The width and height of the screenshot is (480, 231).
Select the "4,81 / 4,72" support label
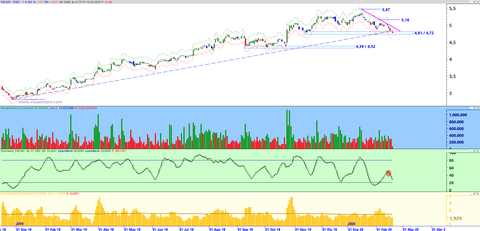424,33
